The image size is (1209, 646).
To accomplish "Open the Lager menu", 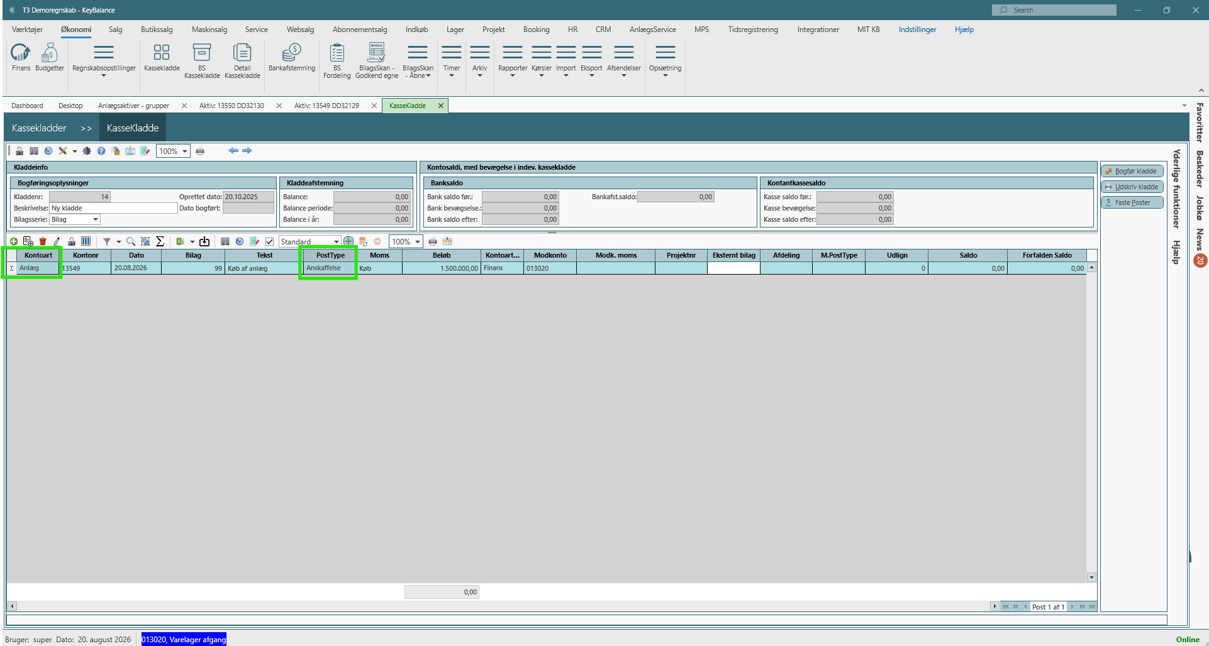I will point(455,30).
